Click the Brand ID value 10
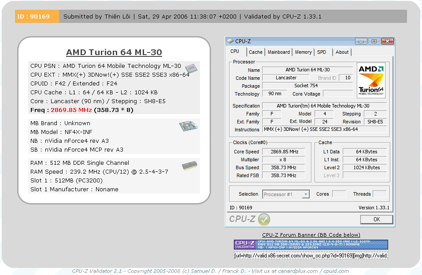 coord(345,78)
